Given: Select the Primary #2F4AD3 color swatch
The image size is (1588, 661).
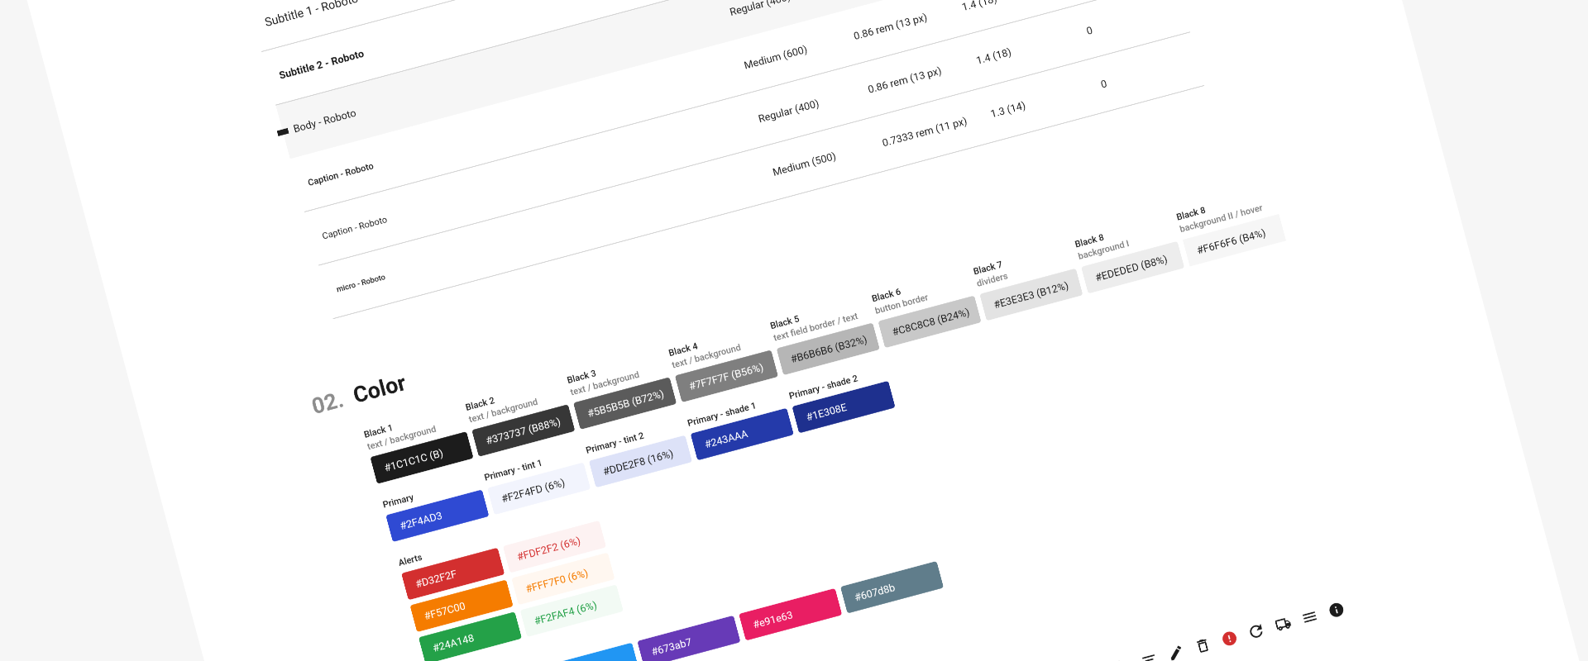Looking at the screenshot, I should point(437,516).
